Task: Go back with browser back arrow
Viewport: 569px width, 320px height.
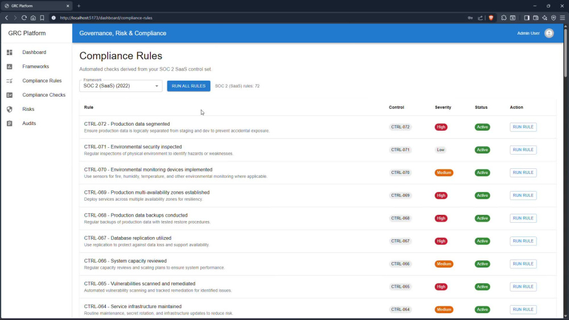Action: [x=6, y=18]
